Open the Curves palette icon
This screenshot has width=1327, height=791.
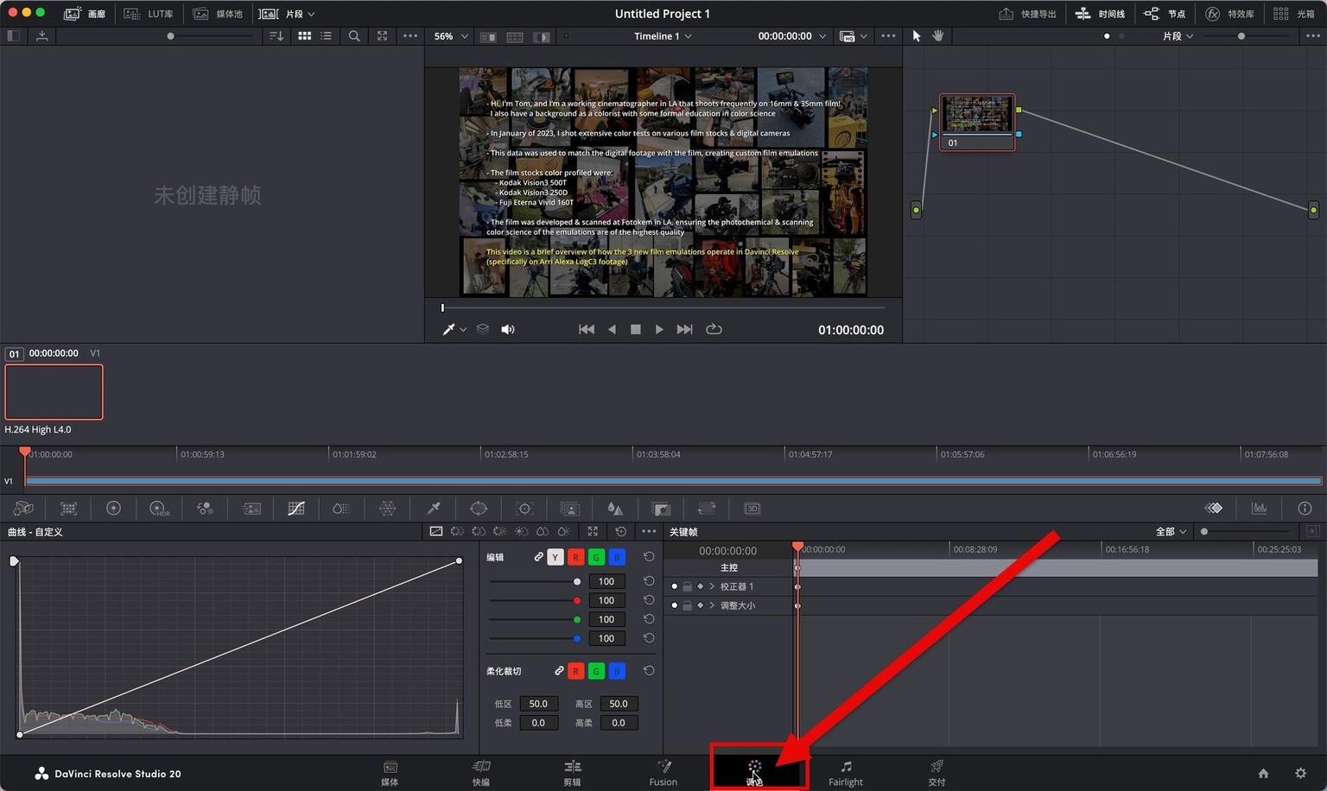tap(296, 509)
